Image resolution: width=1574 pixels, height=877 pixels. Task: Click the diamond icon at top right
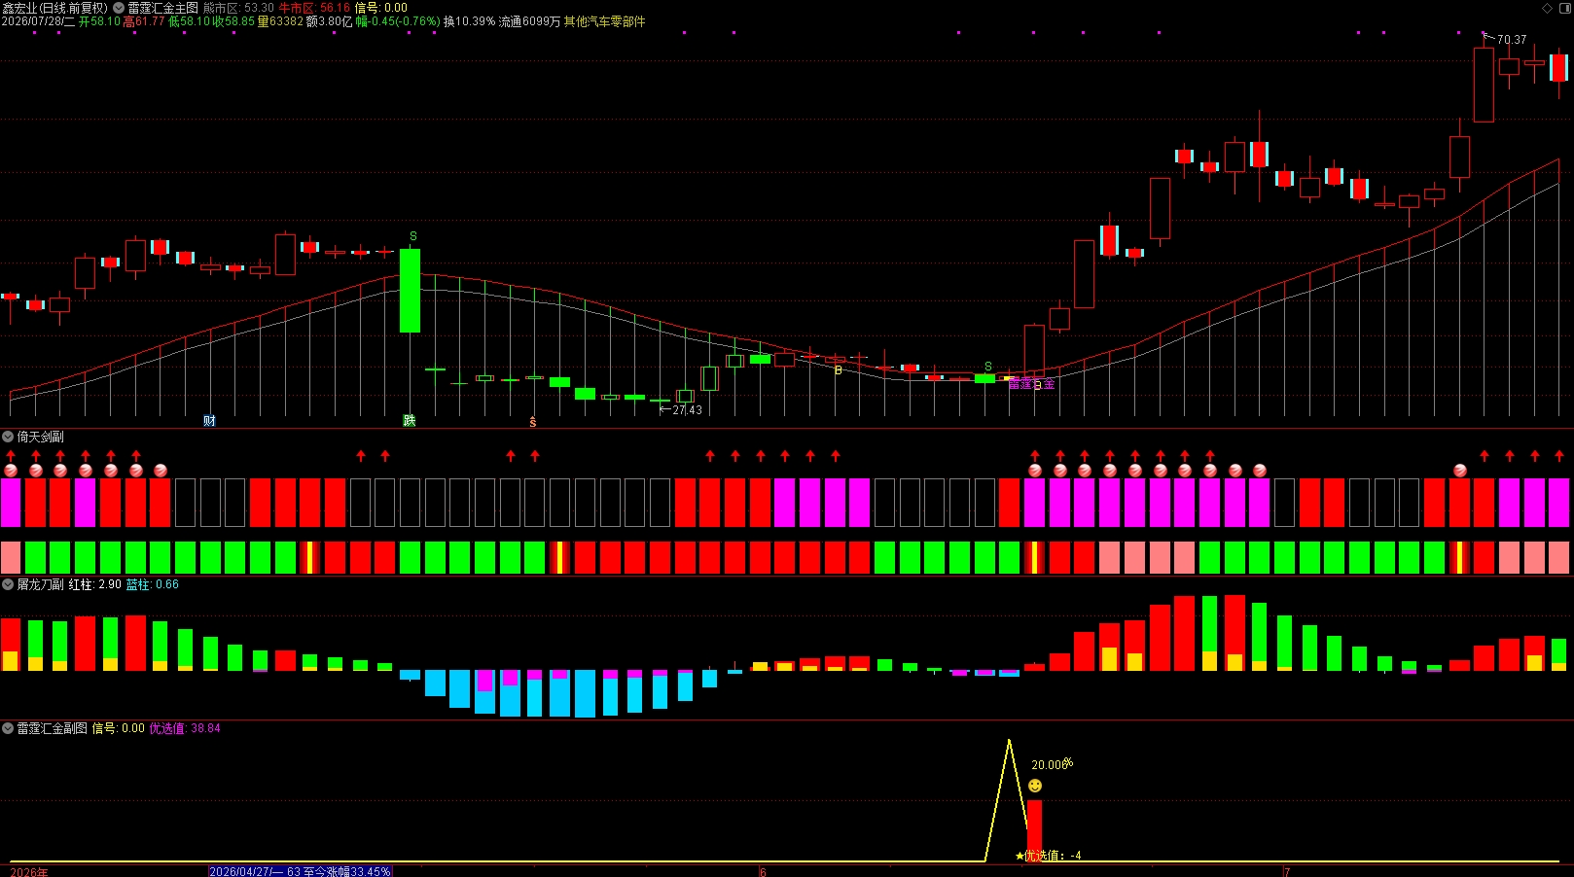(x=1547, y=8)
